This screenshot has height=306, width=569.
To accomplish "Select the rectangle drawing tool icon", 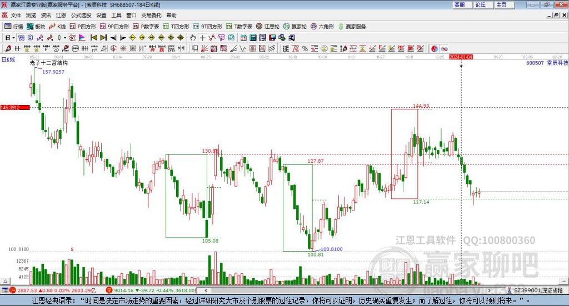I will pyautogui.click(x=195, y=48).
